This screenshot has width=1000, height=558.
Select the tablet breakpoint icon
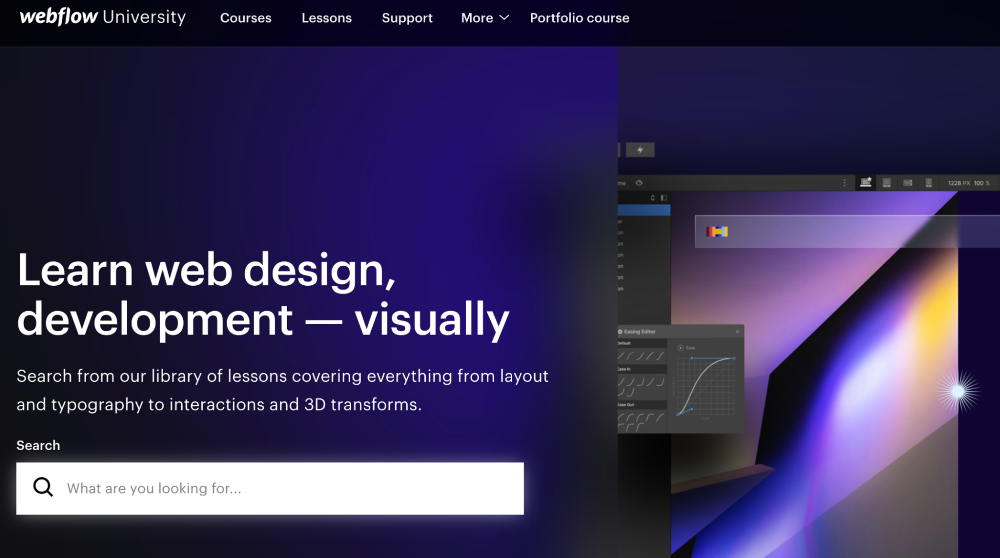click(x=886, y=183)
